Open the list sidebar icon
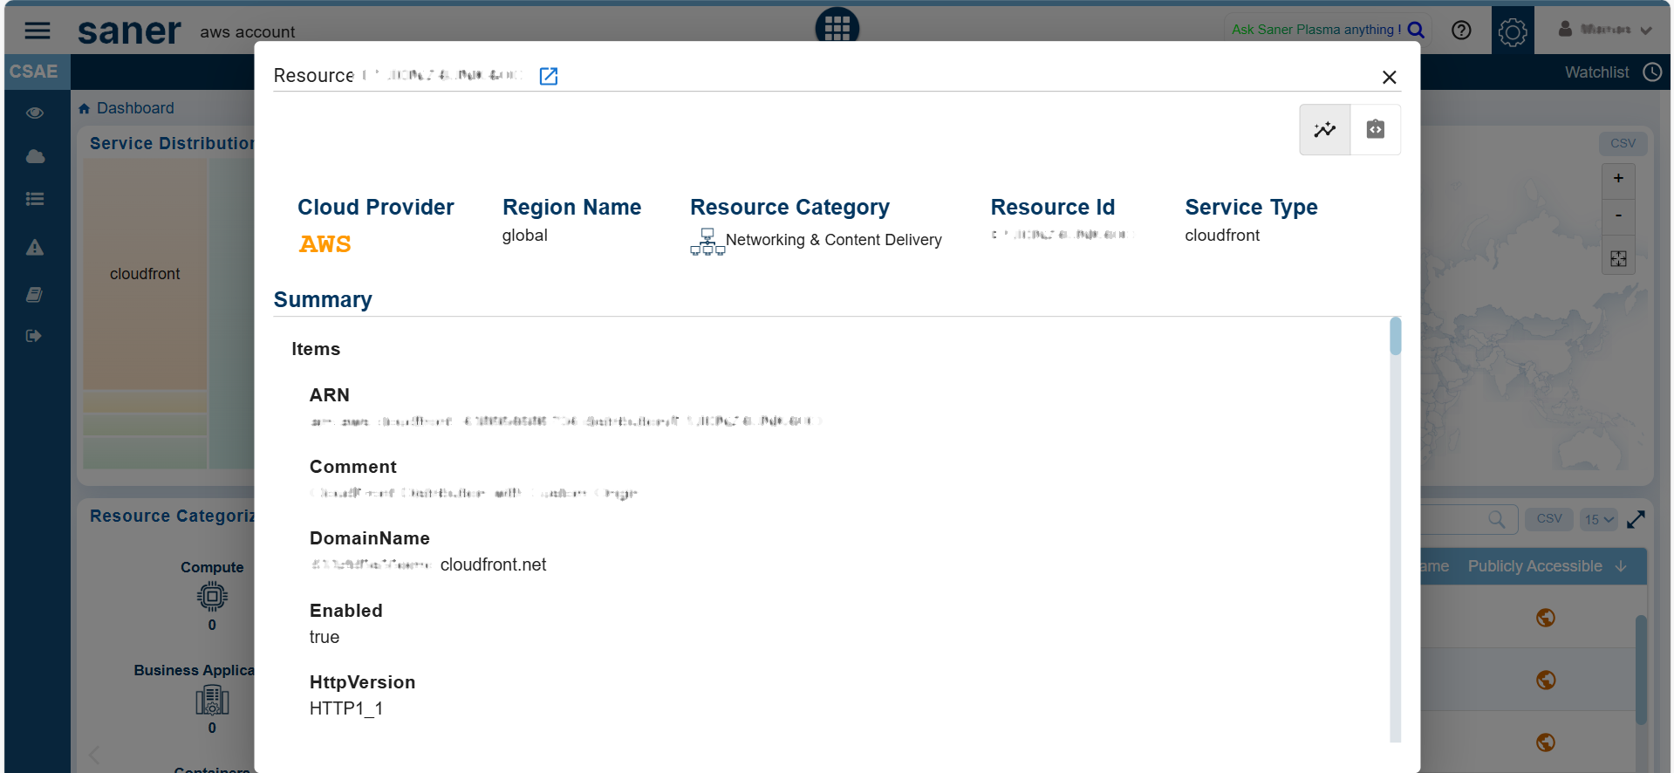The height and width of the screenshot is (773, 1674). [x=35, y=199]
